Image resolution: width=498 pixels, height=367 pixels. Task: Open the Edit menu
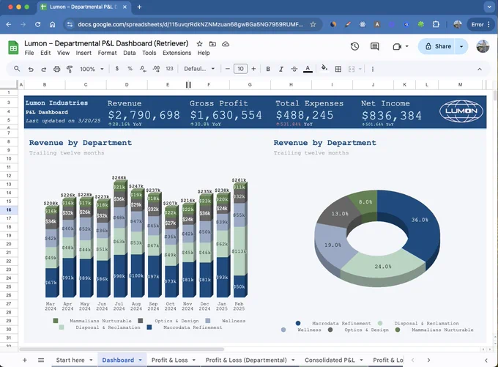pyautogui.click(x=45, y=53)
